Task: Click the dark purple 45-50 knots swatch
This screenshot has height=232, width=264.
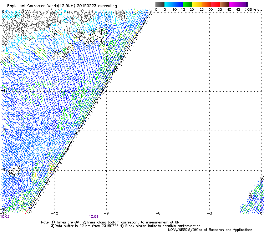Action: point(243,4)
